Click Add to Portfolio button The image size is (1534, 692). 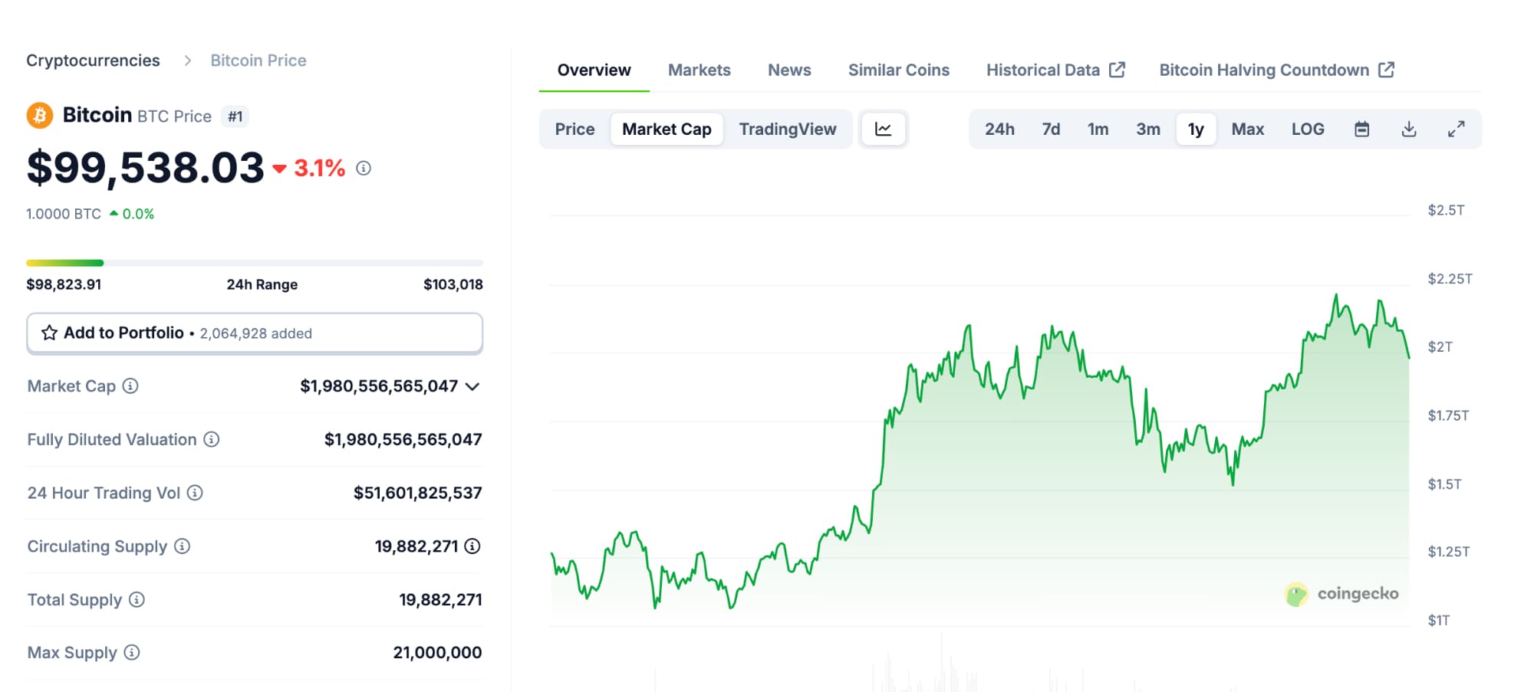coord(255,333)
